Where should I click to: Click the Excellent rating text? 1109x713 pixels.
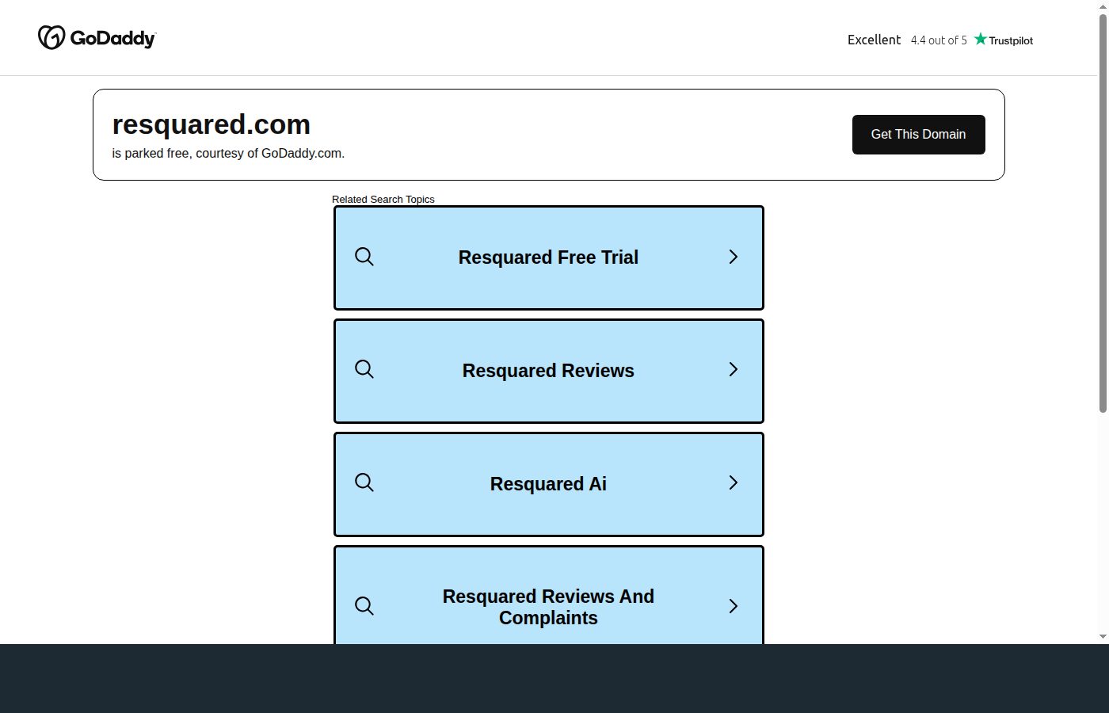[874, 40]
